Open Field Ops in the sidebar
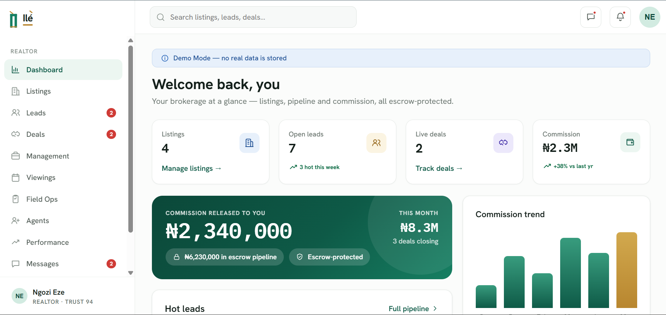The height and width of the screenshot is (315, 666). click(x=63, y=199)
